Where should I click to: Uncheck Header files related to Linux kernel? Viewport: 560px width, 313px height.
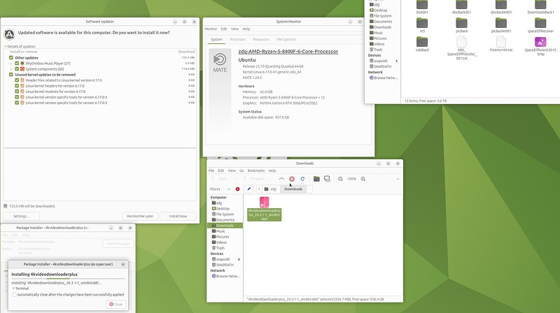(17, 80)
